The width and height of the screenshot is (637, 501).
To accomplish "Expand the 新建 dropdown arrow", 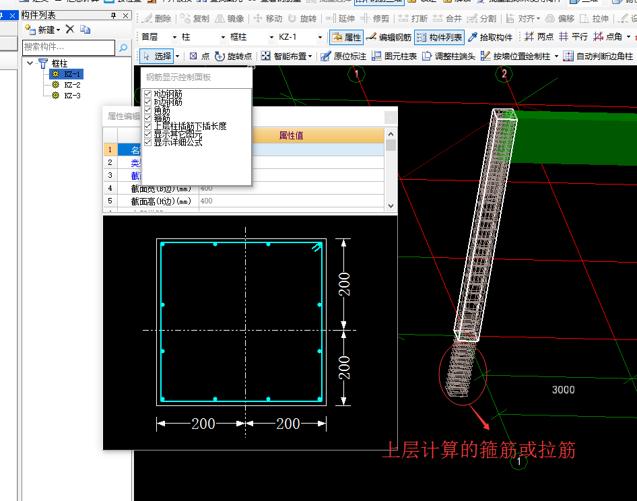I will pyautogui.click(x=59, y=30).
